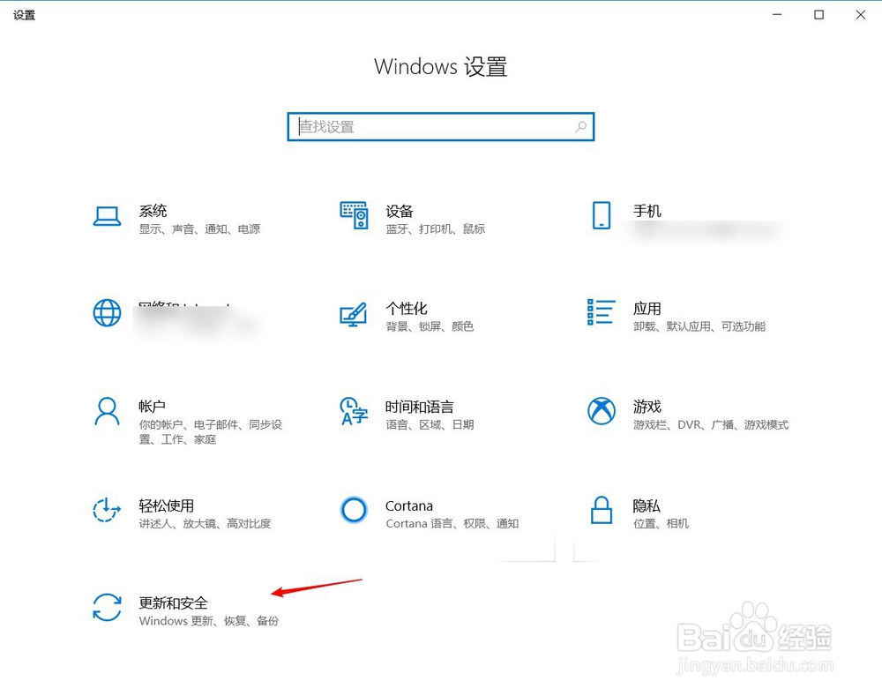Open the 设备 keyboard and speaker icon
Screen dimensions: 882x696
355,215
